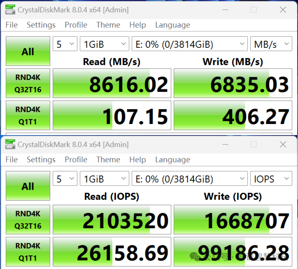Open Language menu in the lower window

(172, 160)
